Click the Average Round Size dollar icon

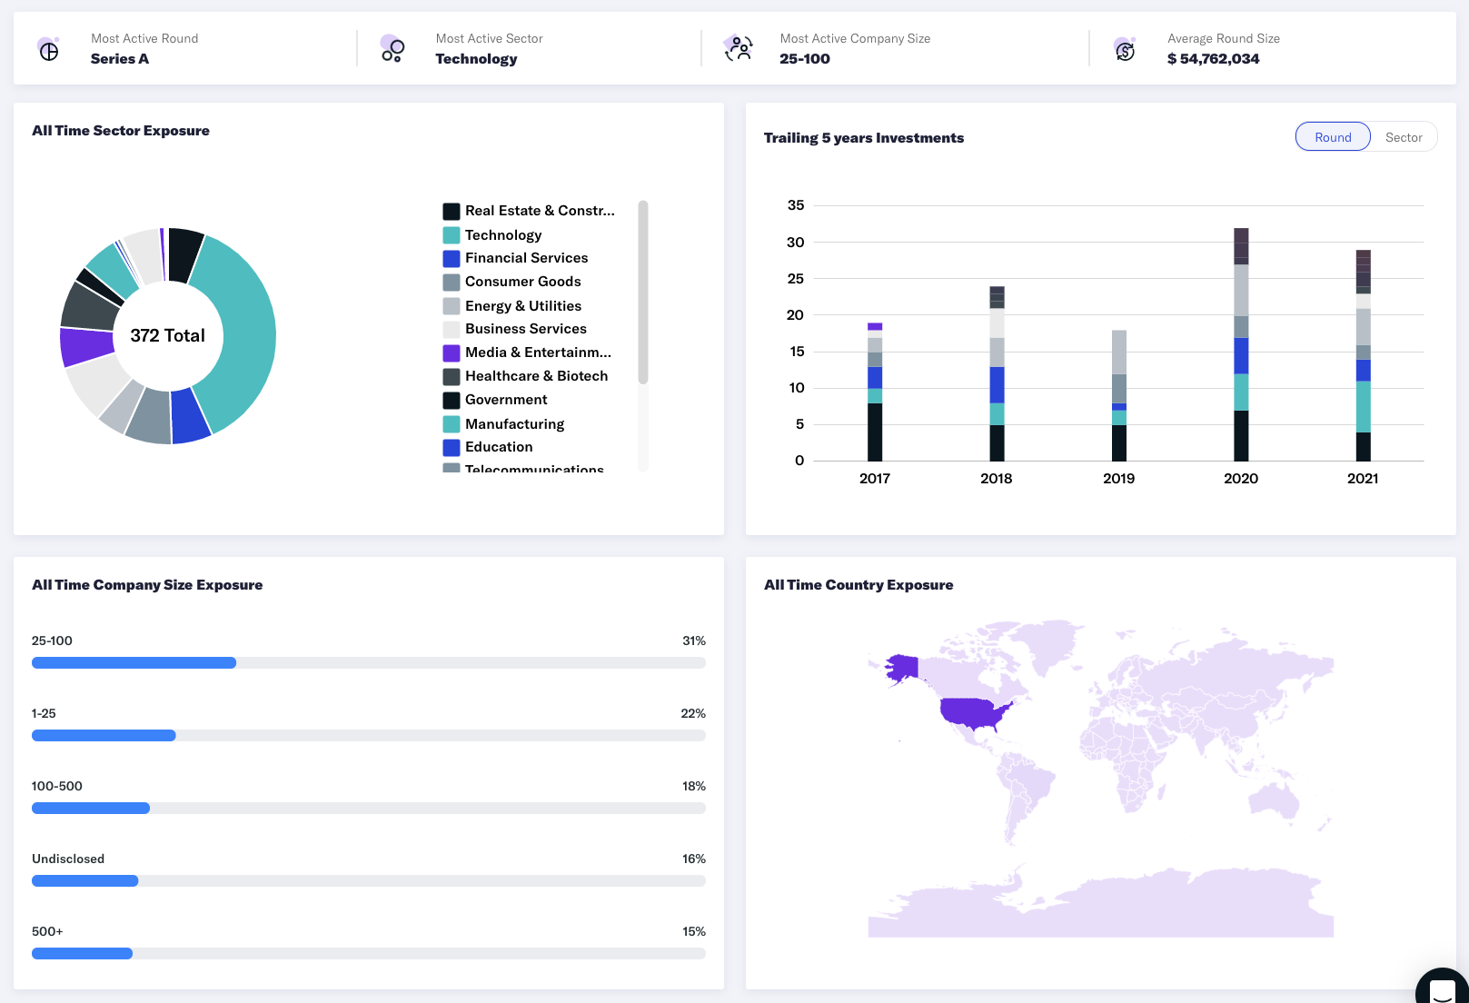(1125, 51)
